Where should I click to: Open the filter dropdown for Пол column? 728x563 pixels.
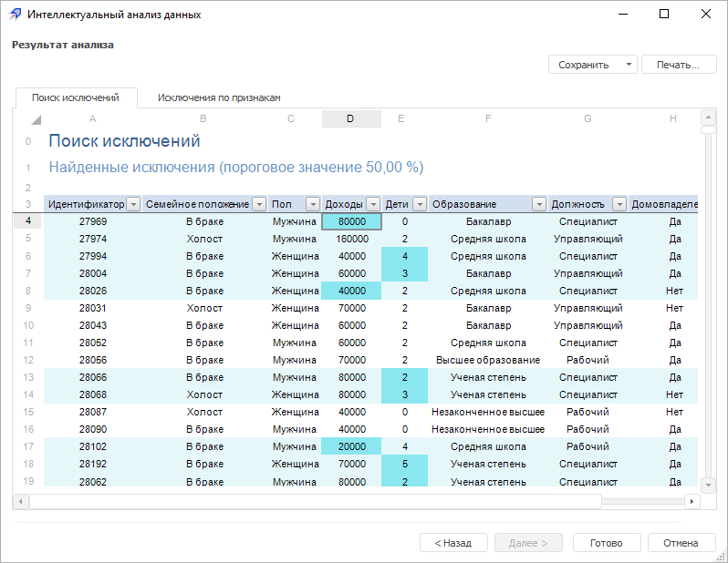(x=313, y=204)
